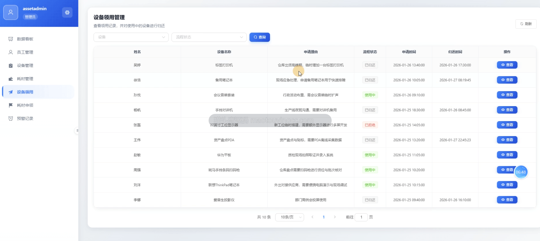Click device name 爱普生投影仪
Screen dimensions: 540x241
[224, 200]
